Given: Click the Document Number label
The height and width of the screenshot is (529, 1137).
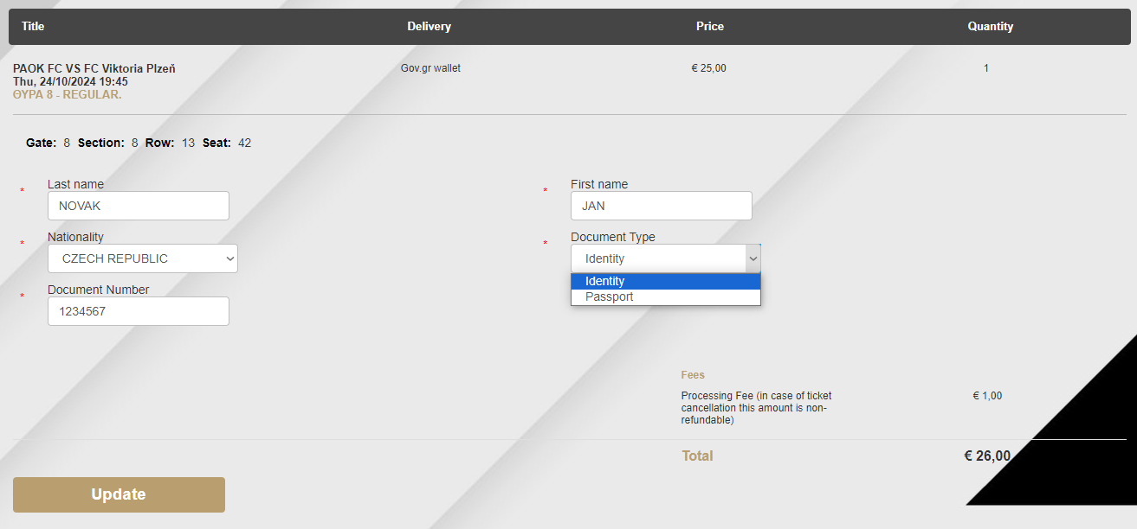Looking at the screenshot, I should click(x=99, y=290).
